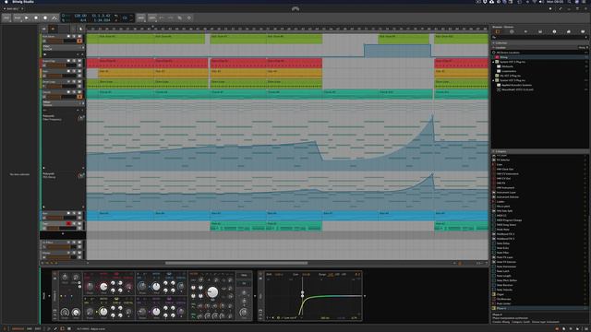Screen dimensions: 591x332
Task: Open the Apple menu
Action: 6,2
